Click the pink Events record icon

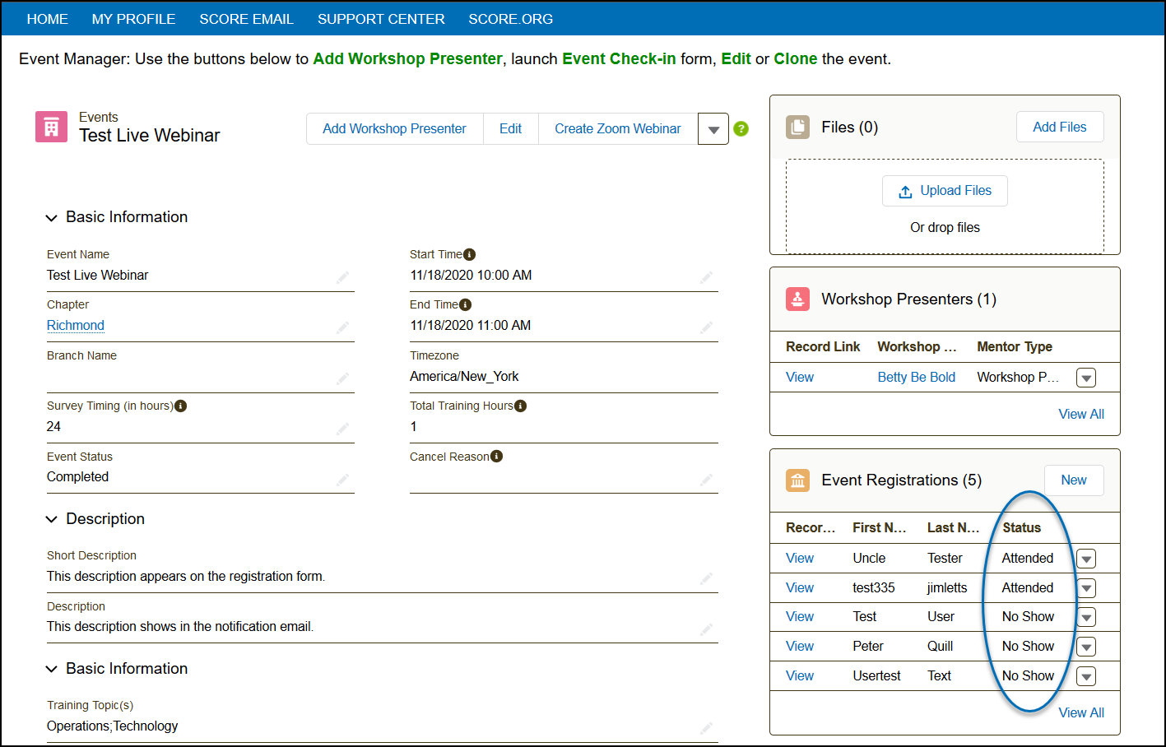(51, 128)
